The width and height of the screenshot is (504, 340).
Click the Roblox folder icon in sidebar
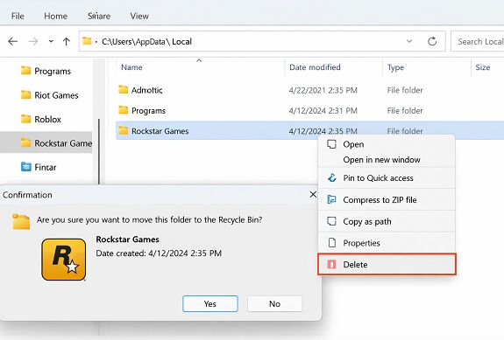click(x=25, y=119)
